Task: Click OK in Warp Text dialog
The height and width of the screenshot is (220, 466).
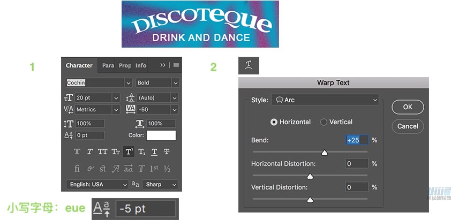Action: coord(408,107)
